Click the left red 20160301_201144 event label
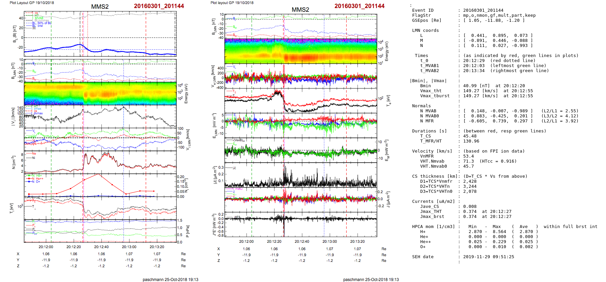The width and height of the screenshot is (606, 282). click(x=159, y=6)
